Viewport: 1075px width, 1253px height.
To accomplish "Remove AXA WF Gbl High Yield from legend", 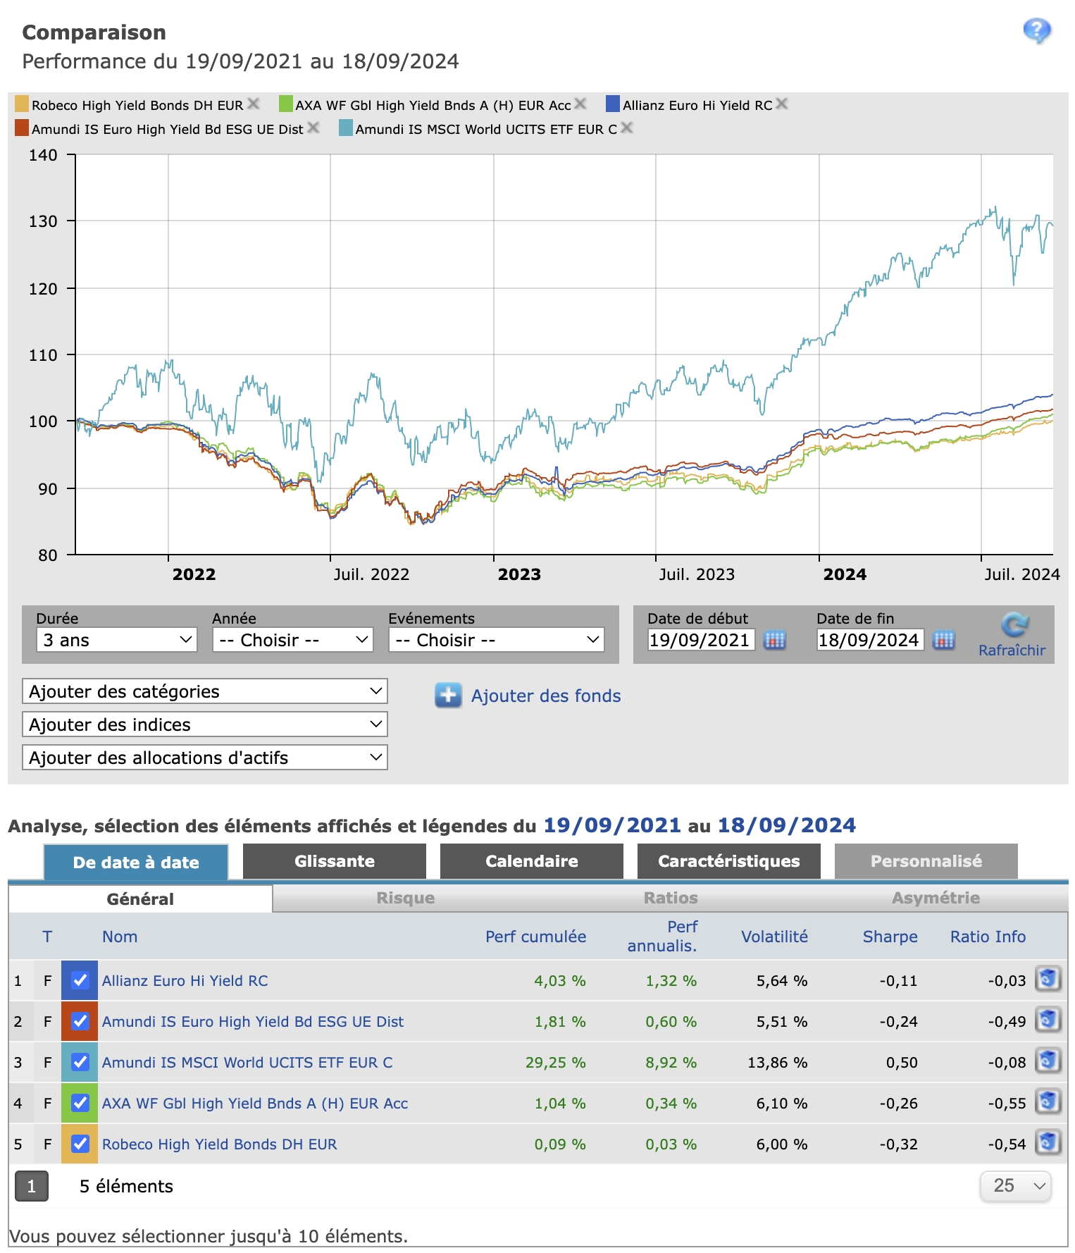I will click(x=580, y=104).
